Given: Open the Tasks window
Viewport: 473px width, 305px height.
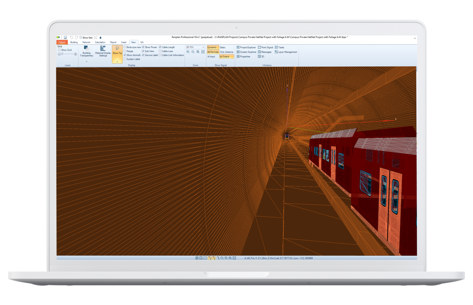Looking at the screenshot, I should (x=279, y=47).
